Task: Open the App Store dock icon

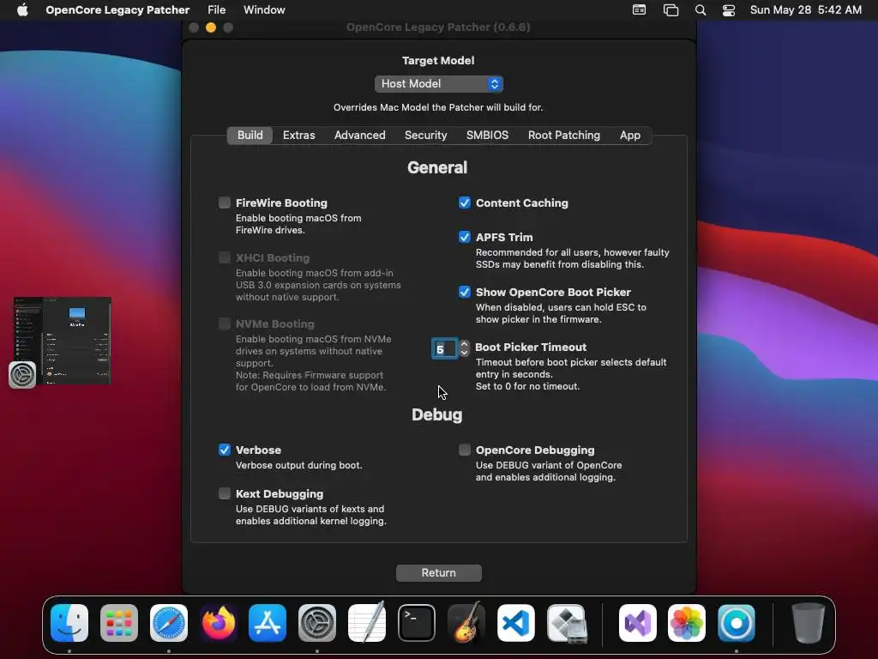Action: pos(268,623)
